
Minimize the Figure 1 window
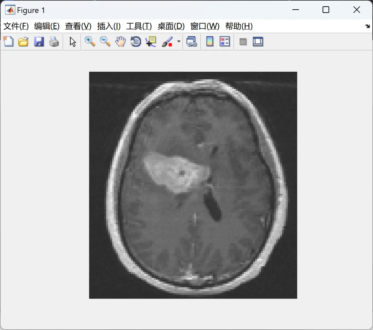pyautogui.click(x=295, y=10)
